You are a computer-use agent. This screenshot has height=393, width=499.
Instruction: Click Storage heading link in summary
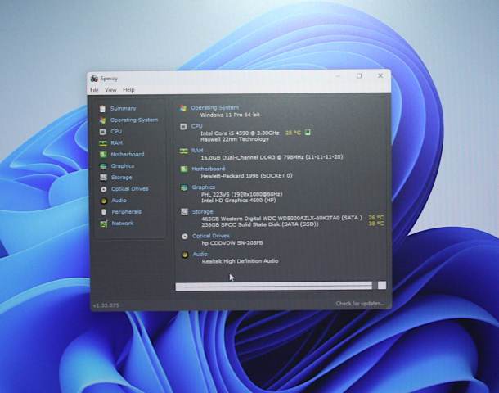pos(202,212)
